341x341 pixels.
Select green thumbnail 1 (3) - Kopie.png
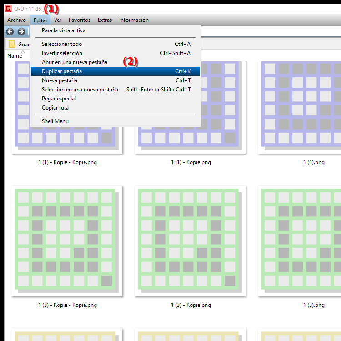coord(190,241)
